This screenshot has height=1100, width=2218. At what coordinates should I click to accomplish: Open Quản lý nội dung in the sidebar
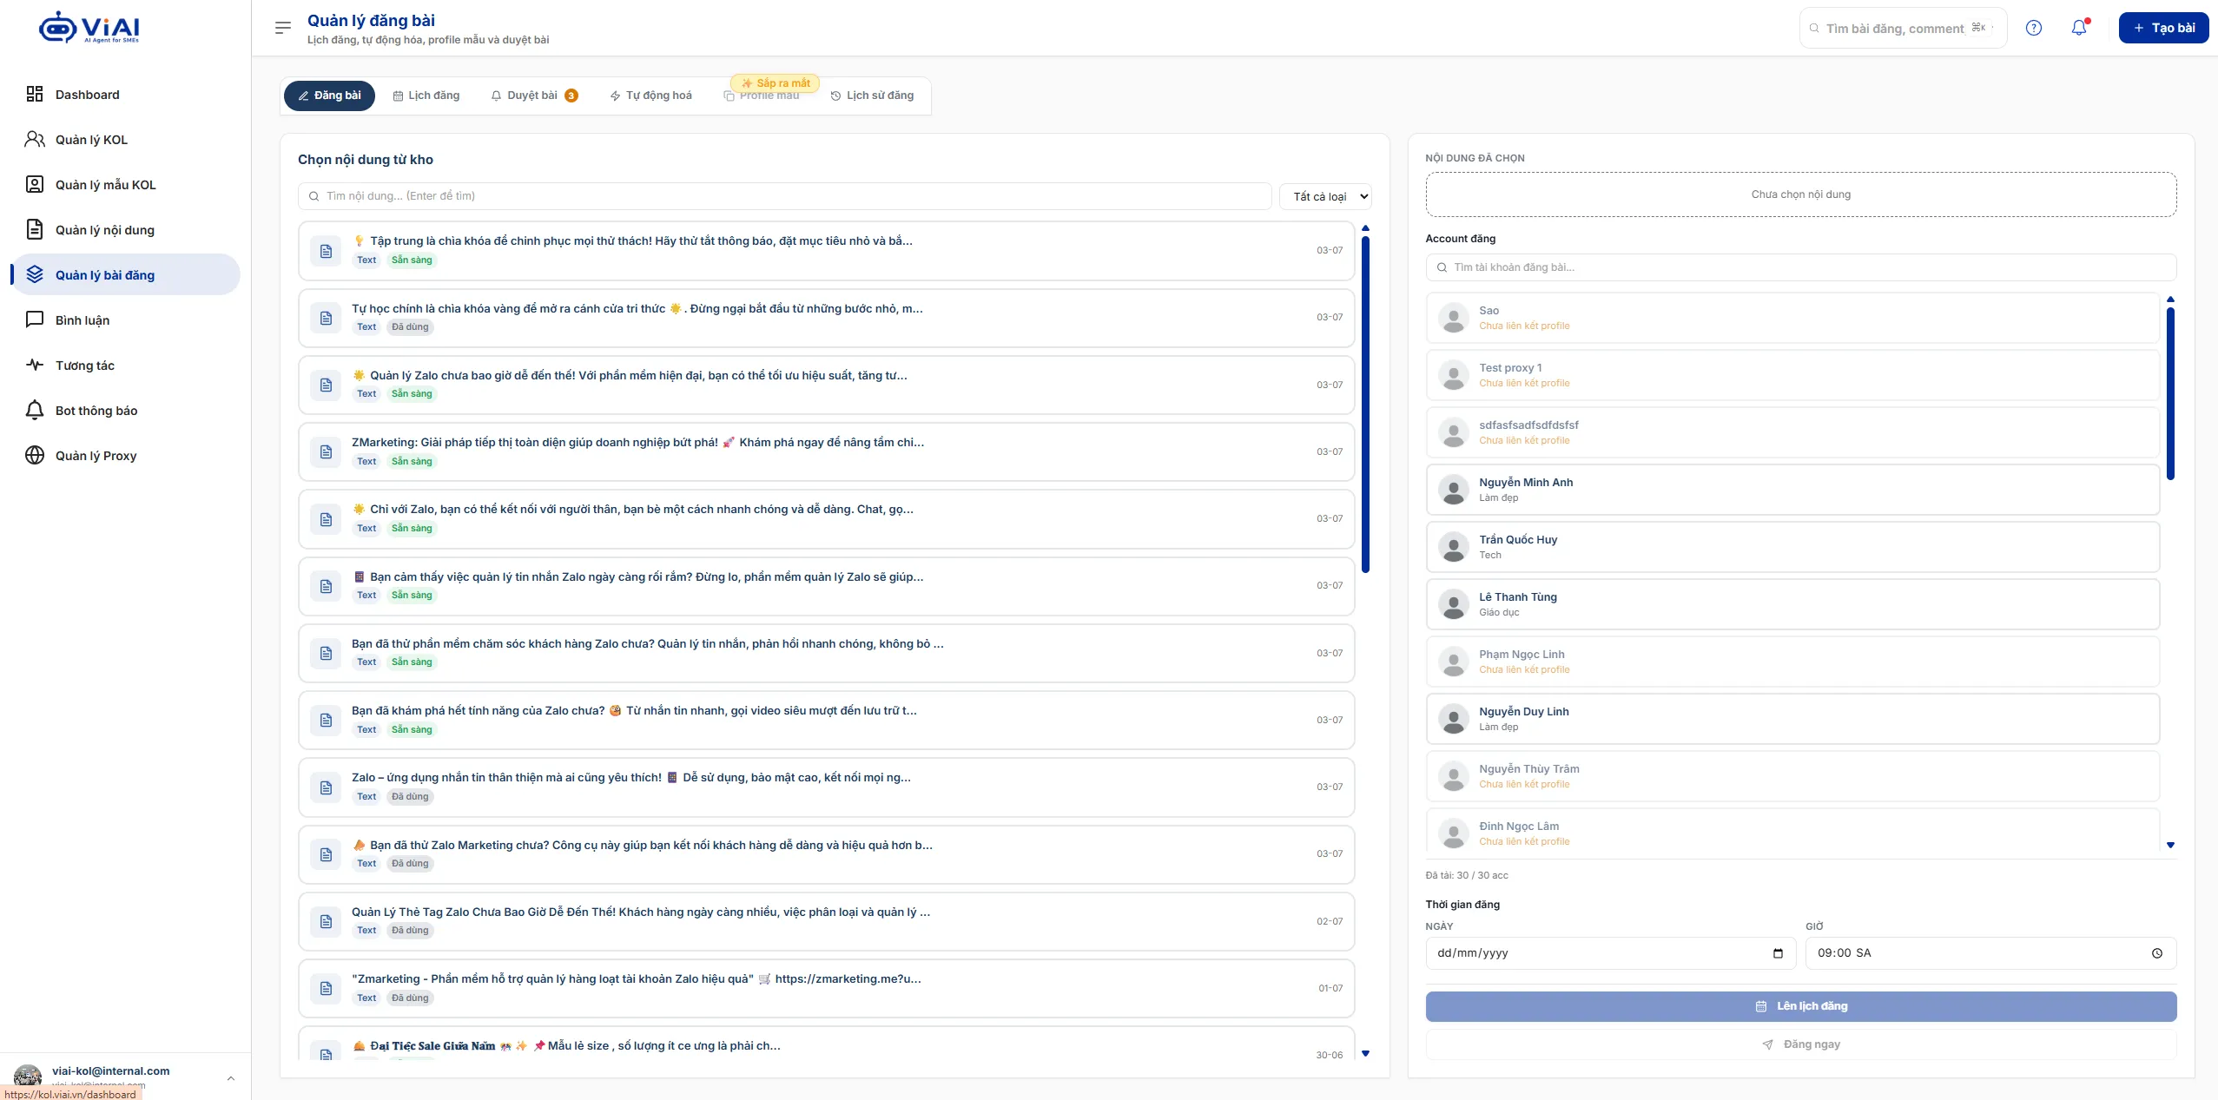[x=125, y=230]
